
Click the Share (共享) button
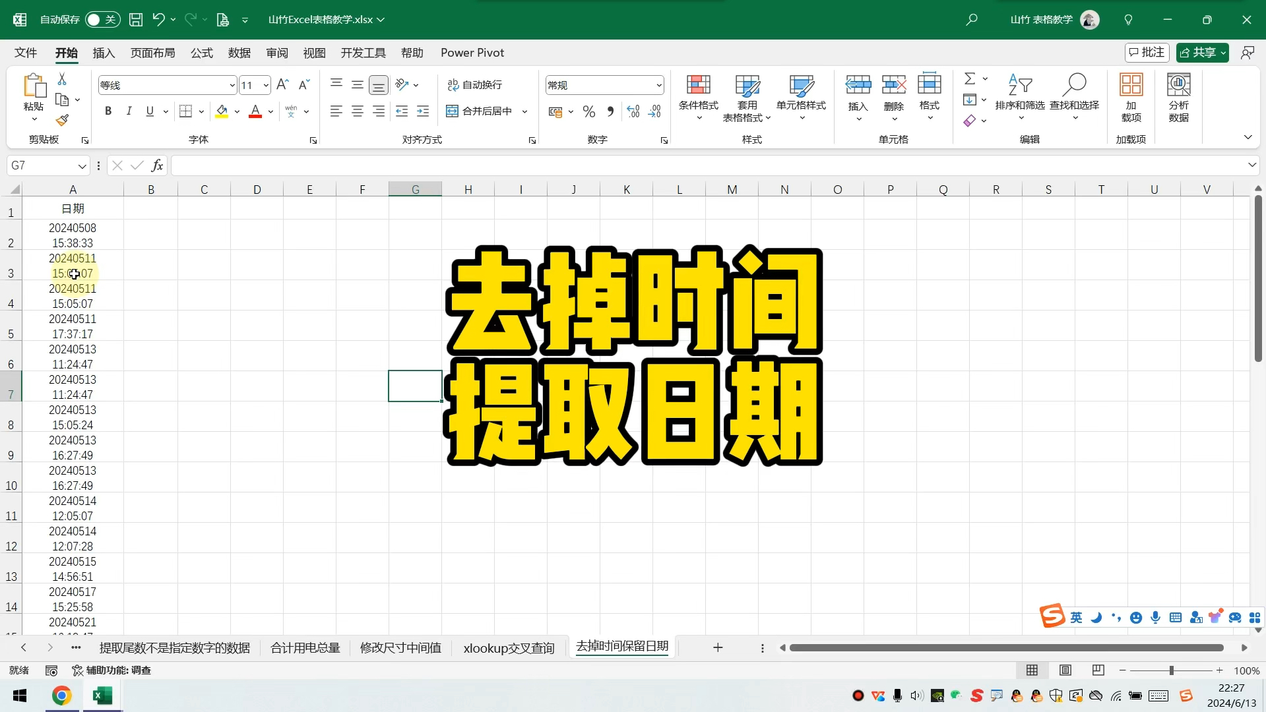coord(1202,52)
